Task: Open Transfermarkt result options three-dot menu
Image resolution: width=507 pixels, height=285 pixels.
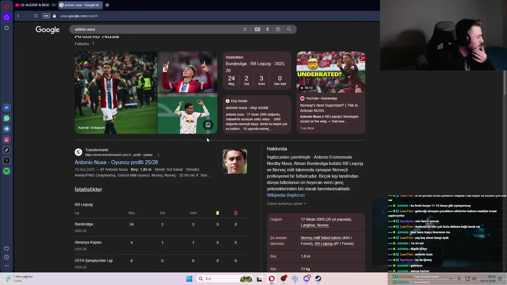Action: click(158, 155)
